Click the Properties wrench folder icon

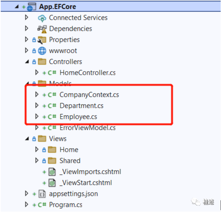click(x=42, y=40)
